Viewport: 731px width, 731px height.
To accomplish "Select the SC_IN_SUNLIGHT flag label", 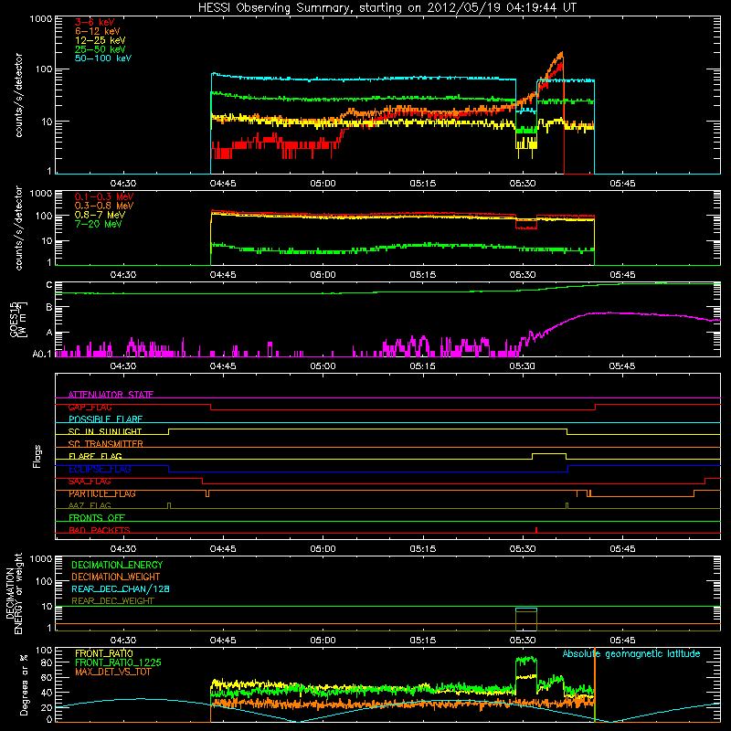I will click(105, 431).
